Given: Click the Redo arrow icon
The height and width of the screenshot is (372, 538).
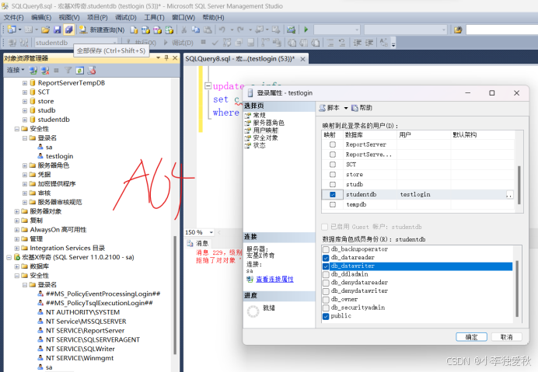Looking at the screenshot, I should [240, 30].
